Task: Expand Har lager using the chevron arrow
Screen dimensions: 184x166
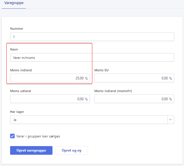Action: pyautogui.click(x=170, y=120)
